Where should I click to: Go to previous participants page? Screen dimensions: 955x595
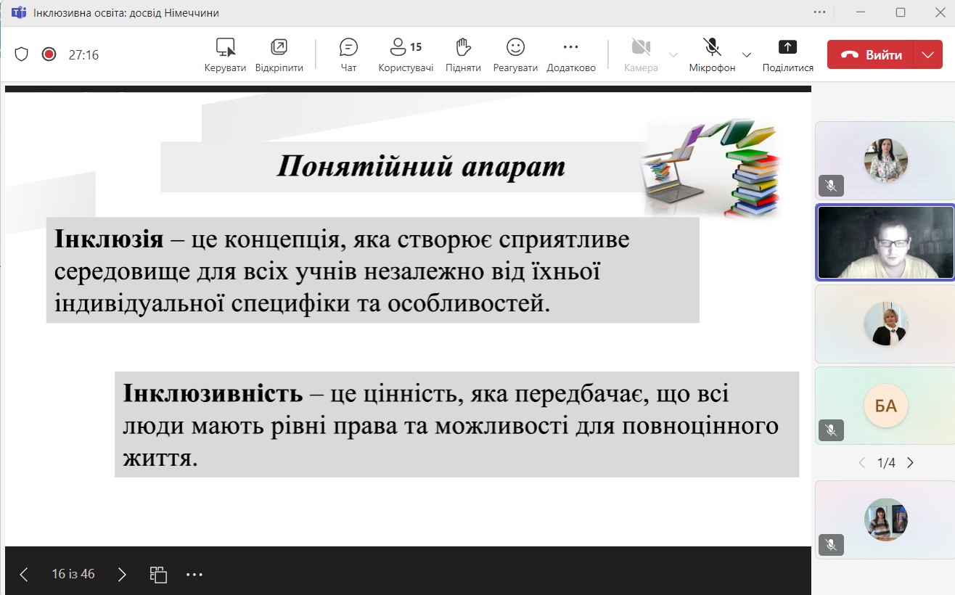click(862, 463)
